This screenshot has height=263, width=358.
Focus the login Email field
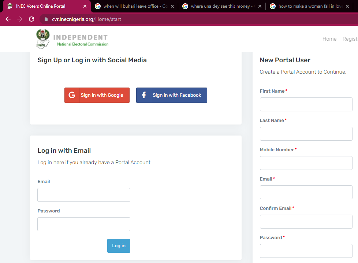[84, 195]
